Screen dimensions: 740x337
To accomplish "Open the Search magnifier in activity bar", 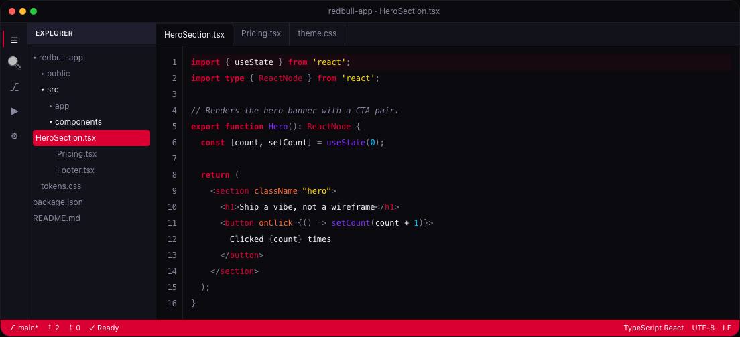I will [x=14, y=63].
